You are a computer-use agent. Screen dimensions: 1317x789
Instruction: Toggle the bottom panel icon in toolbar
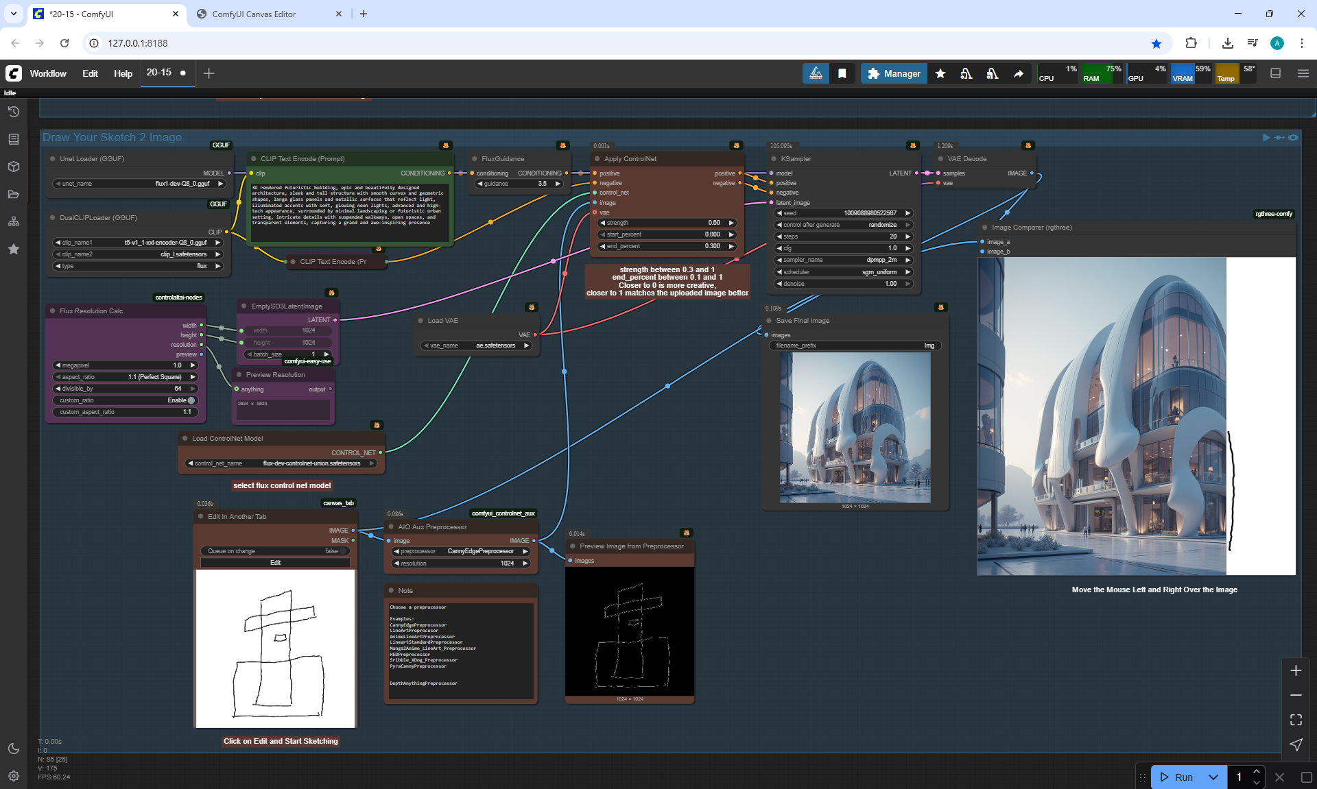click(x=1276, y=73)
